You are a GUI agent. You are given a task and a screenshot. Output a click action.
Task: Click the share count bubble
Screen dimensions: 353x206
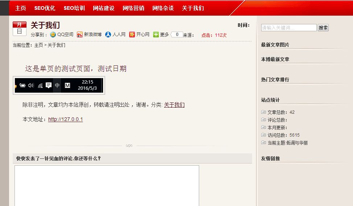point(177,35)
